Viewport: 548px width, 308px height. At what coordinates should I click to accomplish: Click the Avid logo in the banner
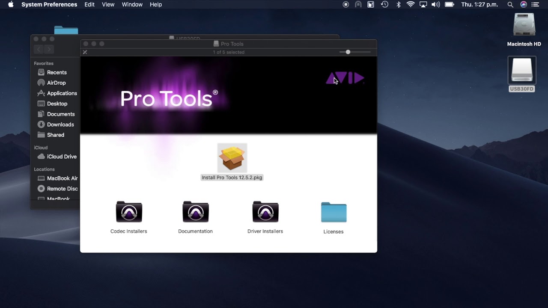pos(345,78)
